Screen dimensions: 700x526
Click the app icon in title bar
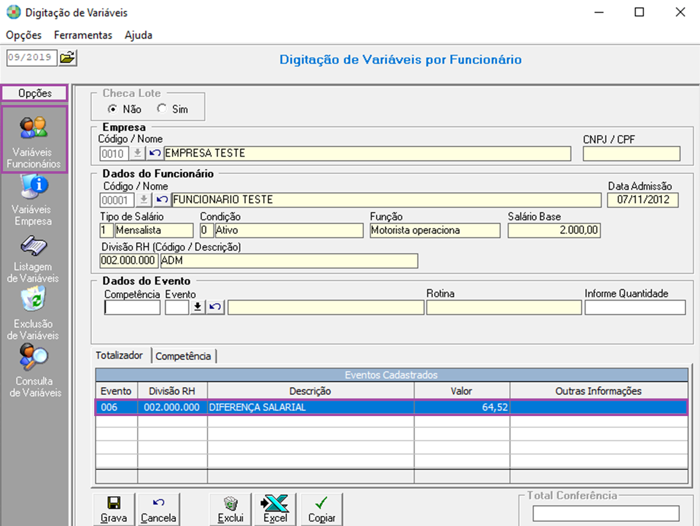click(13, 12)
